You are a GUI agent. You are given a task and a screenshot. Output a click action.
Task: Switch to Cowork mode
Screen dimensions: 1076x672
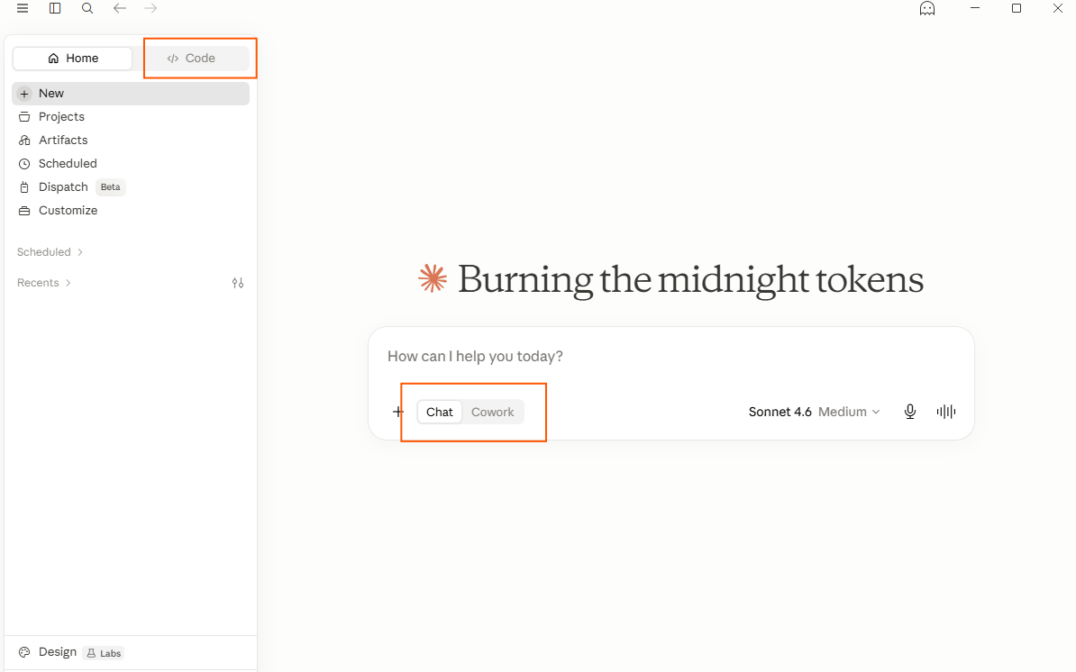pyautogui.click(x=493, y=412)
